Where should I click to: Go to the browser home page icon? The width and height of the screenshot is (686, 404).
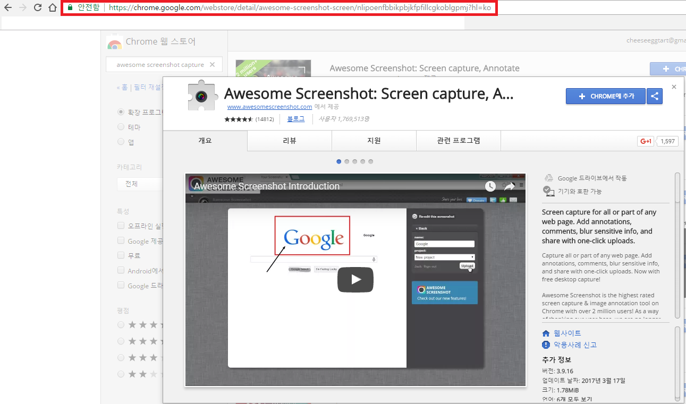(x=53, y=7)
